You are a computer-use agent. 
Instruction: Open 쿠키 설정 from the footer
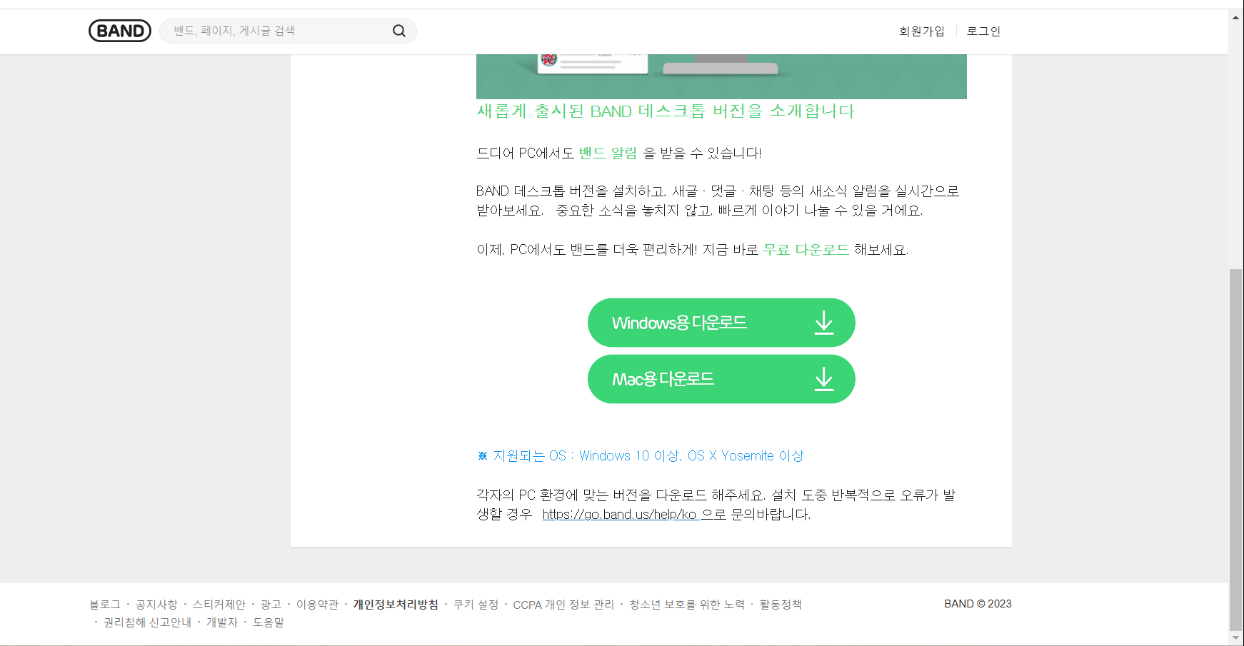[x=476, y=604]
